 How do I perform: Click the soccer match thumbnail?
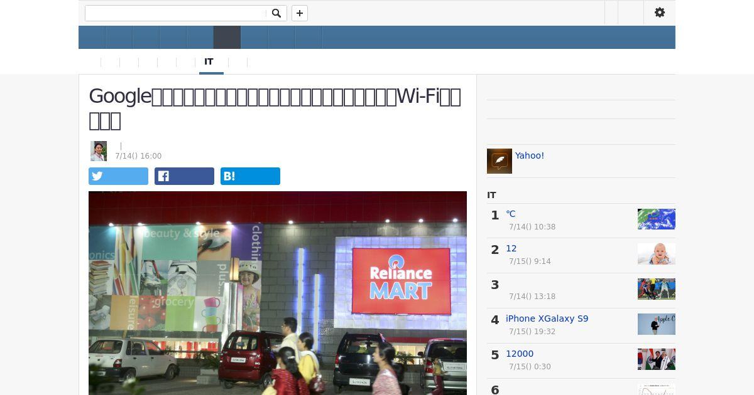657,289
